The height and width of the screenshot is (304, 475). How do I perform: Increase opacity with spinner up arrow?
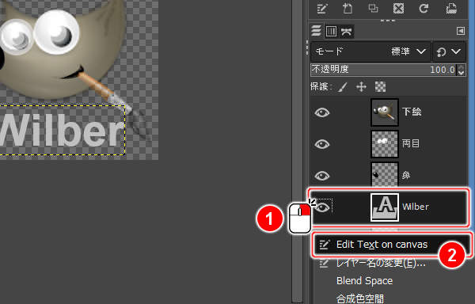(x=461, y=67)
